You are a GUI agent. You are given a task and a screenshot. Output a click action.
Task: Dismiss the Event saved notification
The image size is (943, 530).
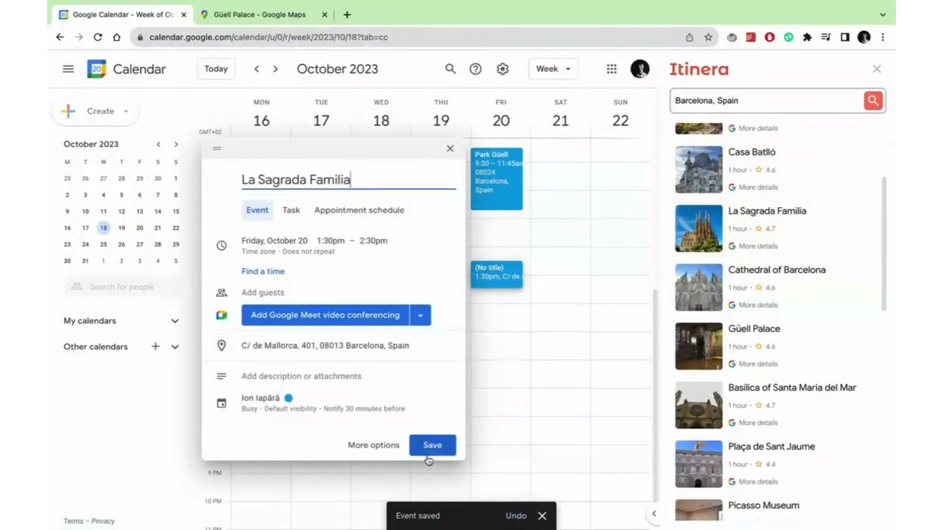tap(542, 515)
